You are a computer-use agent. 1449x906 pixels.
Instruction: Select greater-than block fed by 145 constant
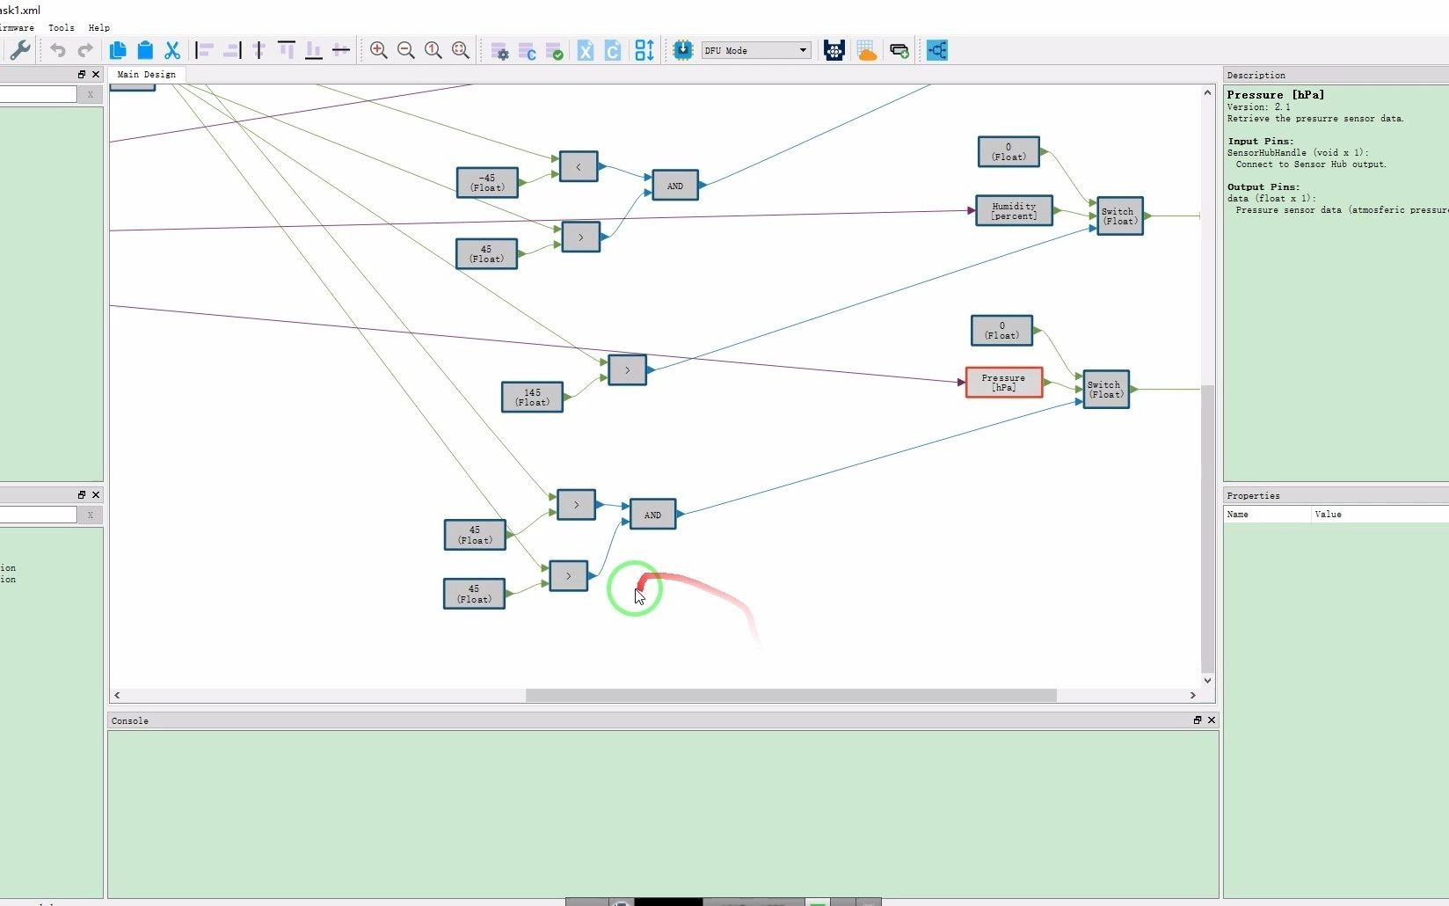click(x=627, y=370)
